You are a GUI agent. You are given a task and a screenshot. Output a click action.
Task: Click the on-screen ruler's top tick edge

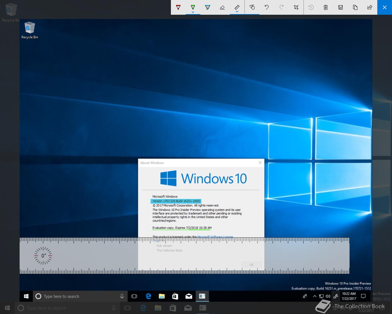184,239
